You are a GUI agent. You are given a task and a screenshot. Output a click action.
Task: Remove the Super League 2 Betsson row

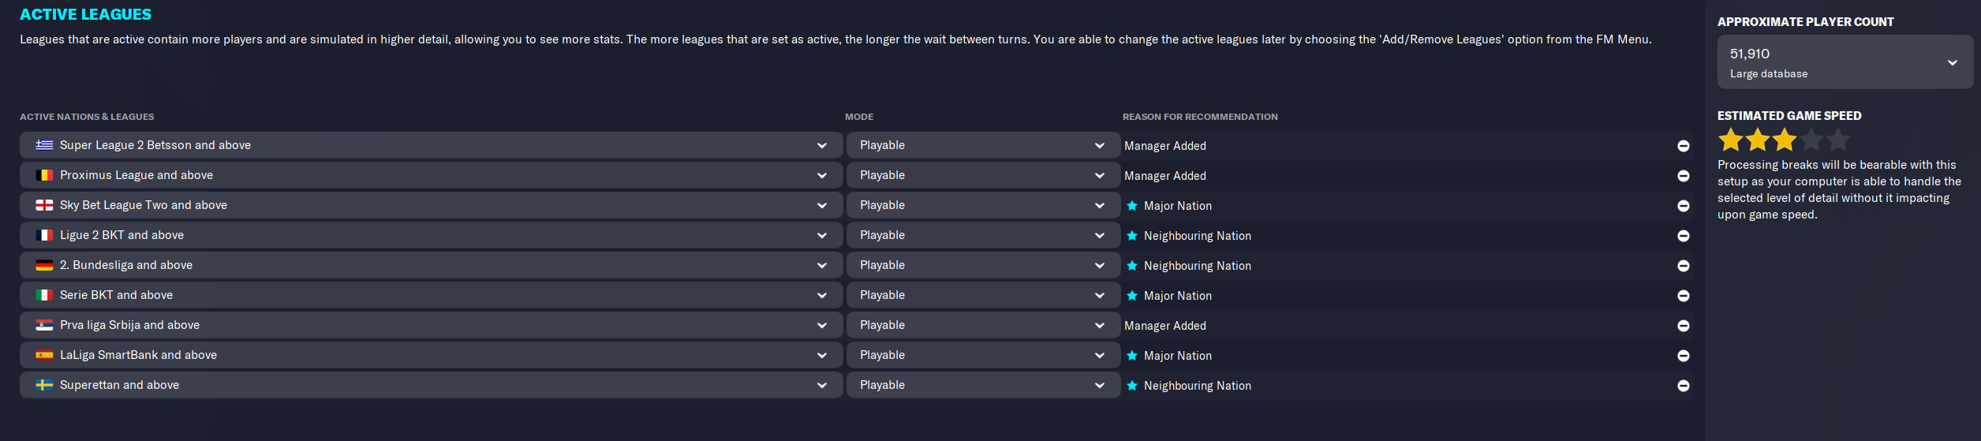pos(1683,146)
